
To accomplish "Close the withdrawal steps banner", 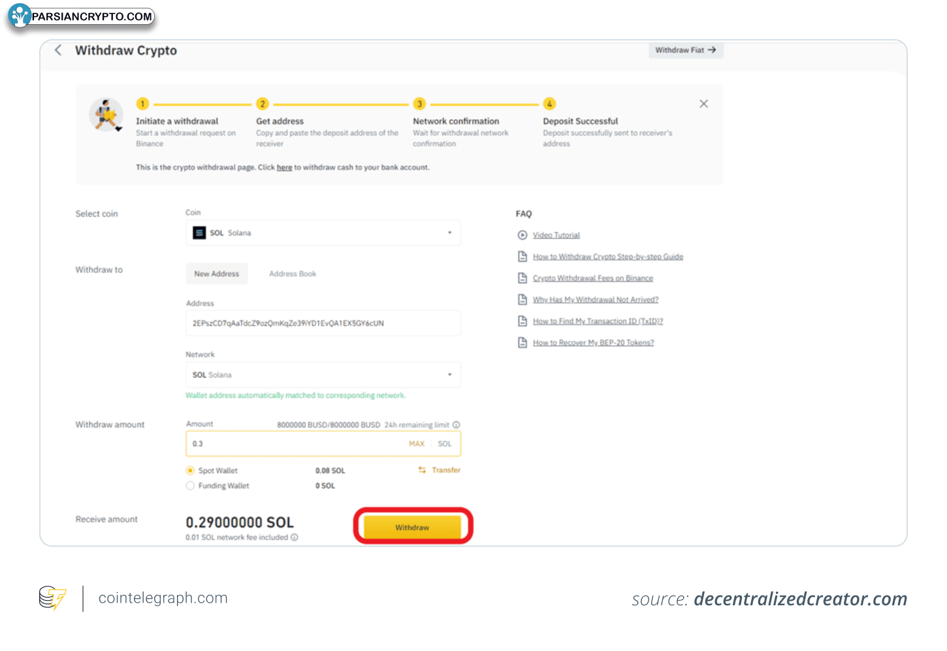I will click(x=703, y=104).
